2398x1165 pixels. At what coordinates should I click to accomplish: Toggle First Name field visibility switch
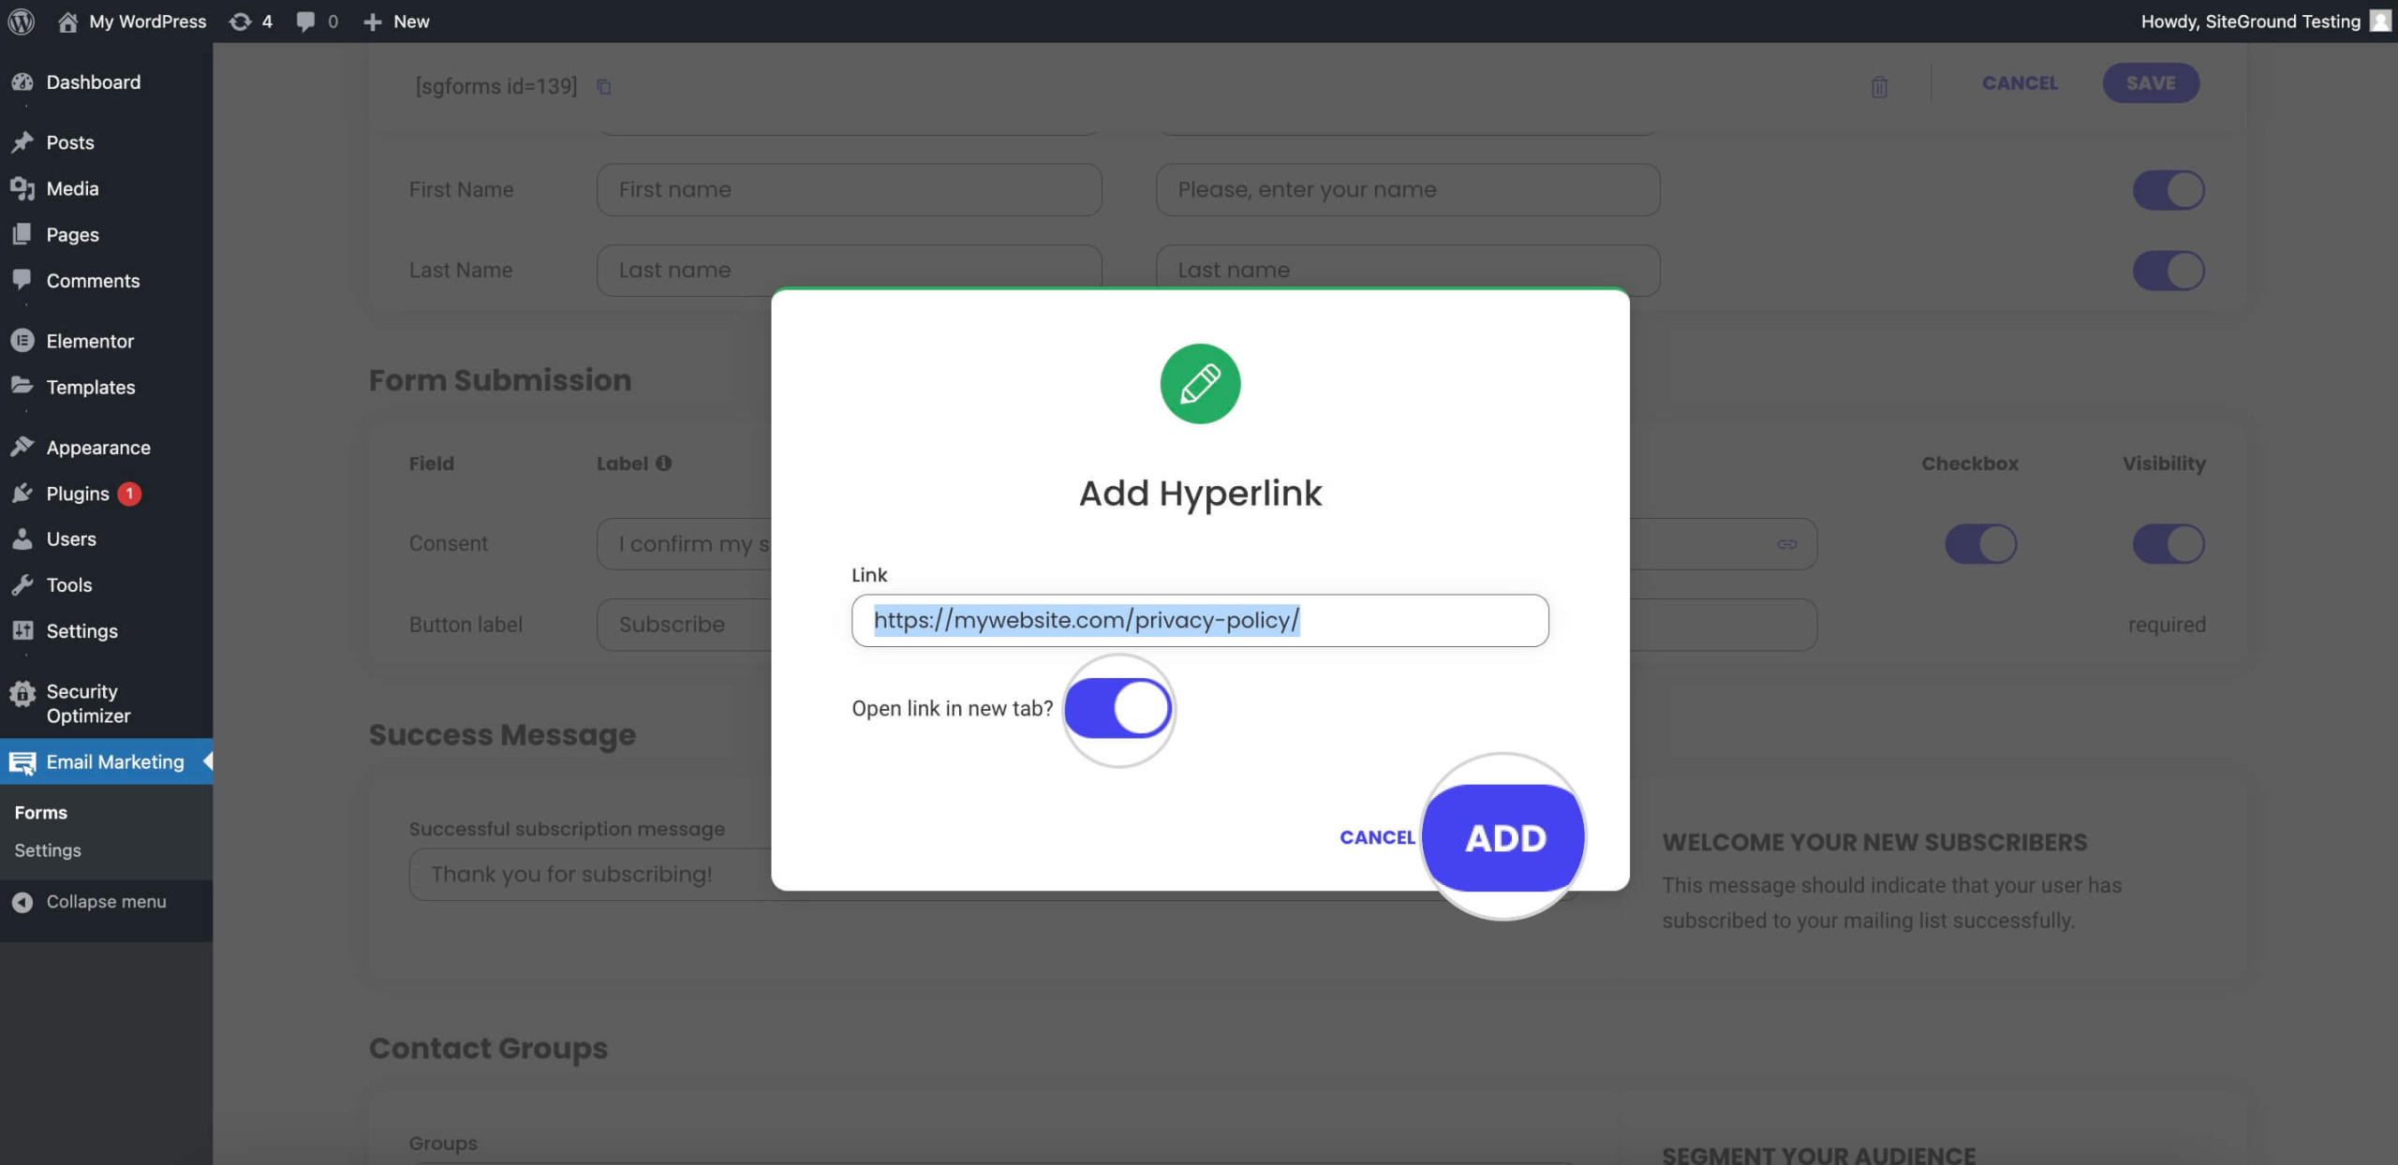click(2169, 189)
